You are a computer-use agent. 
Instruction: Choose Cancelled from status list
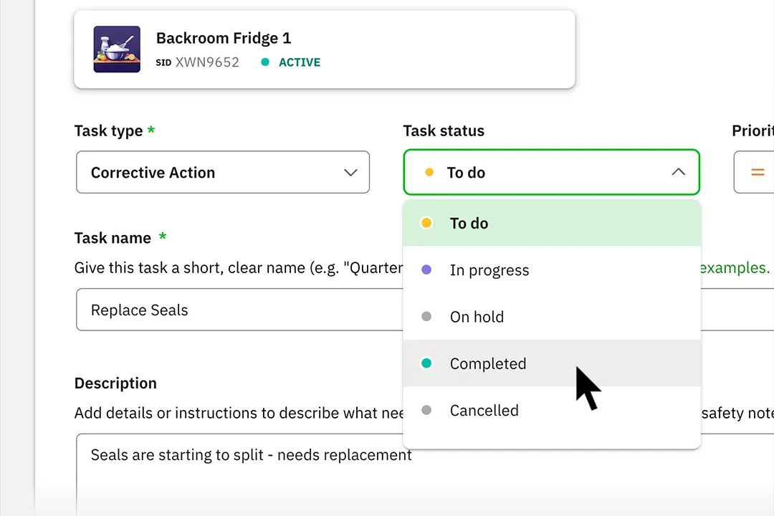point(552,411)
